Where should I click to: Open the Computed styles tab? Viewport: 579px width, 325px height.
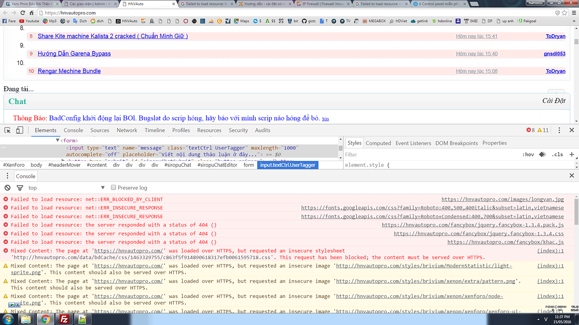(378, 143)
